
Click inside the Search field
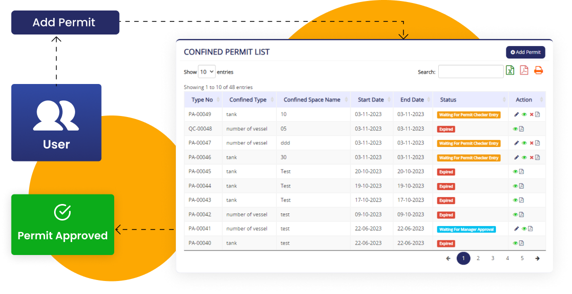[x=470, y=71]
